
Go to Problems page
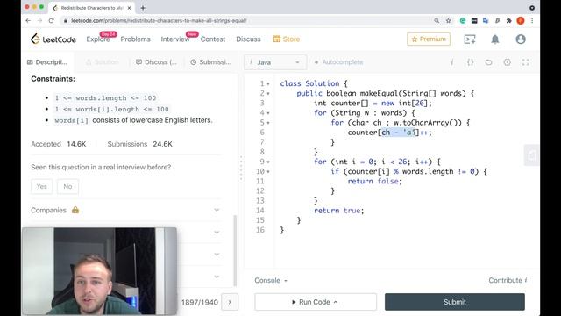(x=135, y=39)
